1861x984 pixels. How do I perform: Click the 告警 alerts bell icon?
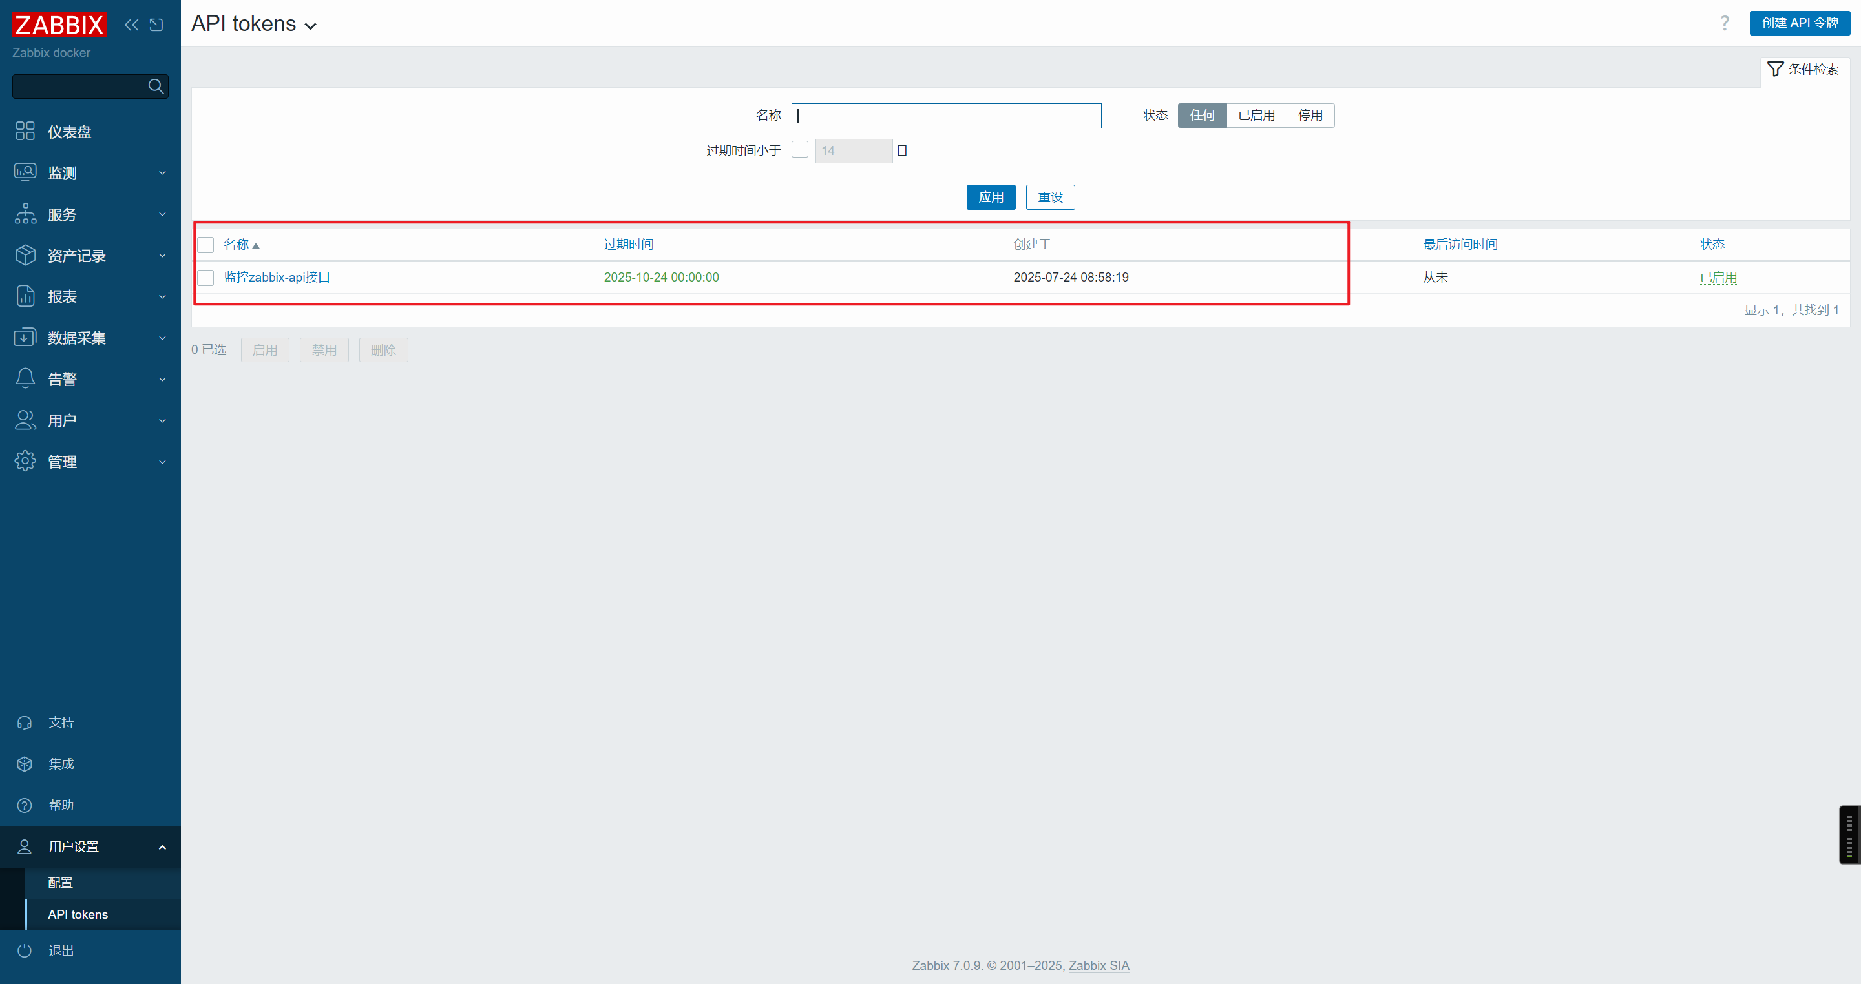tap(25, 378)
